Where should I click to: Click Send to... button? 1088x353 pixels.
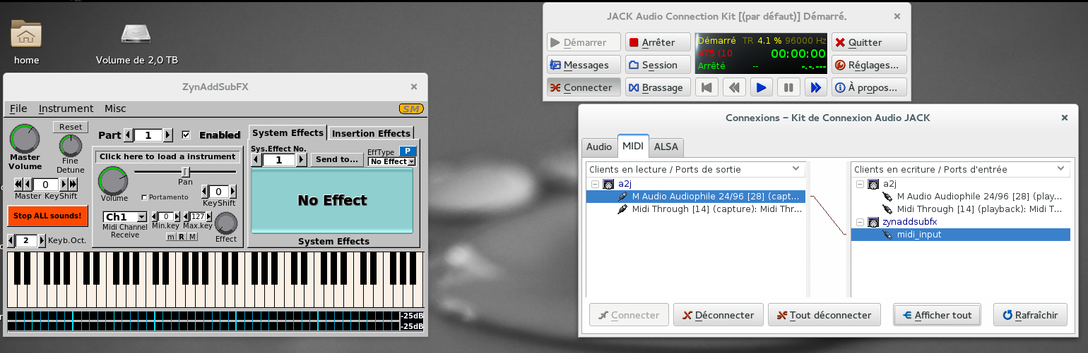338,160
